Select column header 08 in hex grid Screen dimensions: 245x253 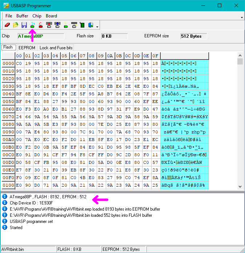[x=92, y=56]
